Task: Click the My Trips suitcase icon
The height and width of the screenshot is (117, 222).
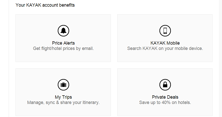Action: (63, 85)
